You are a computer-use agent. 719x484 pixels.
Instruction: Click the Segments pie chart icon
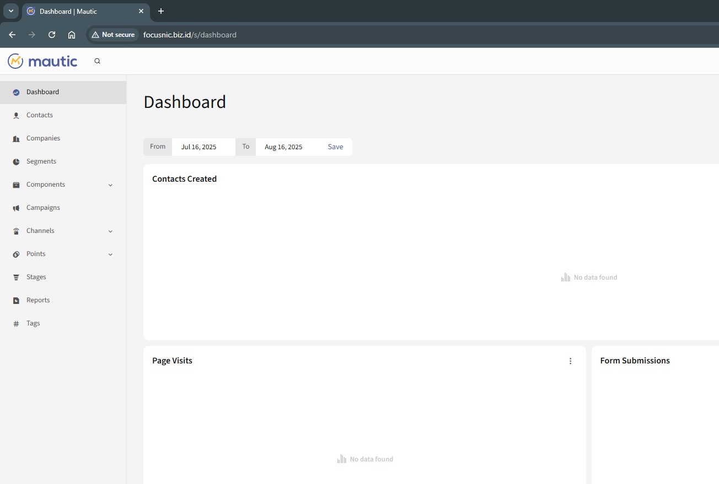click(16, 162)
